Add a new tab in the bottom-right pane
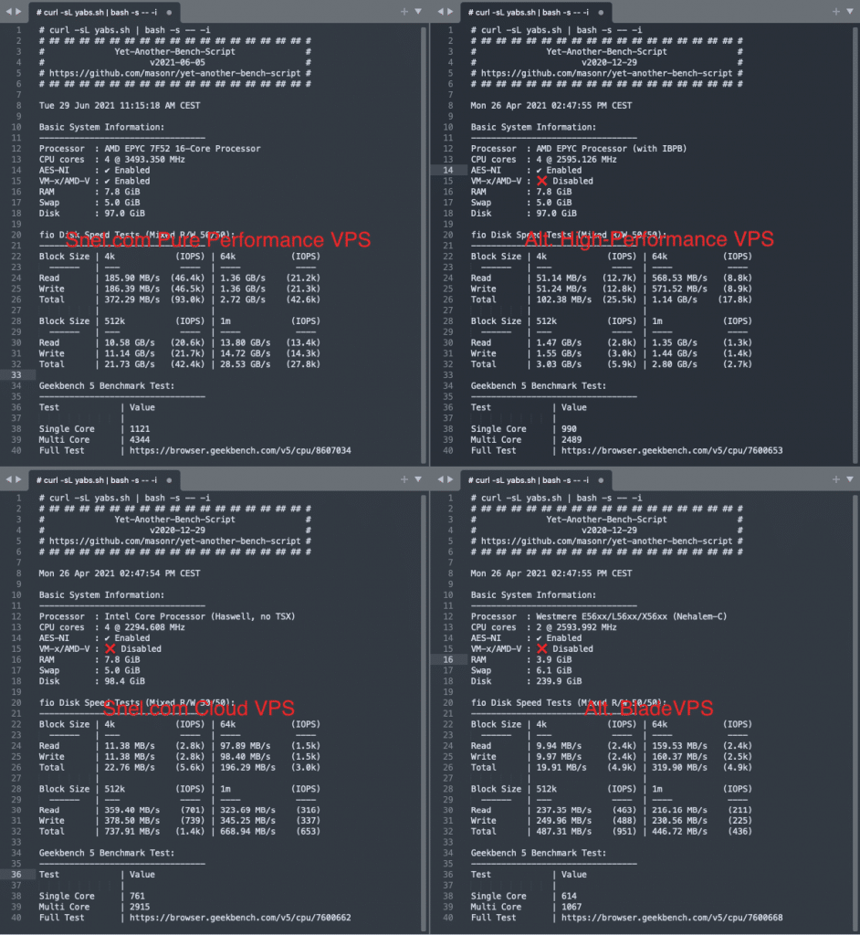Image resolution: width=860 pixels, height=935 pixels. pos(836,479)
